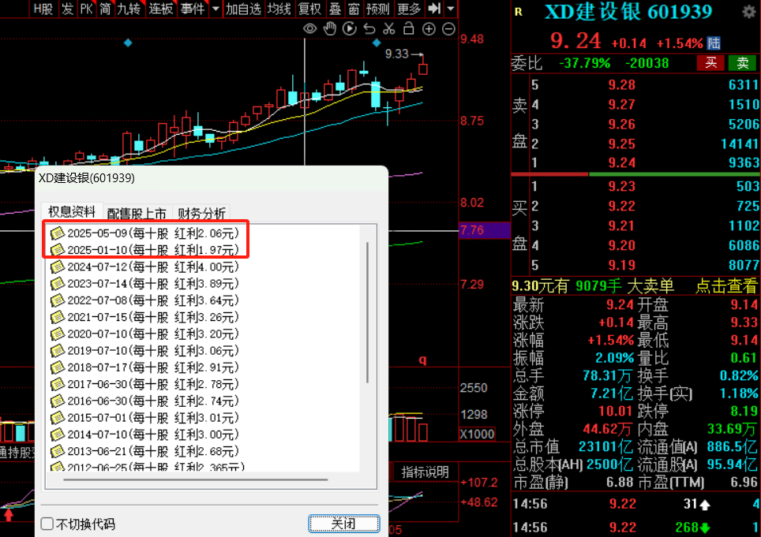Image resolution: width=761 pixels, height=537 pixels.
Task: Click the 复权 toolbar button
Action: click(309, 8)
